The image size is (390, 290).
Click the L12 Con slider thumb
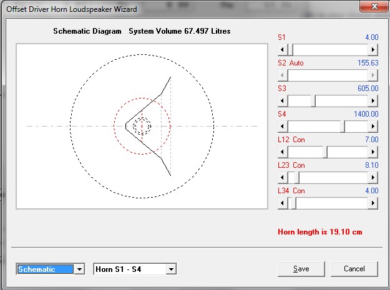[x=325, y=152]
